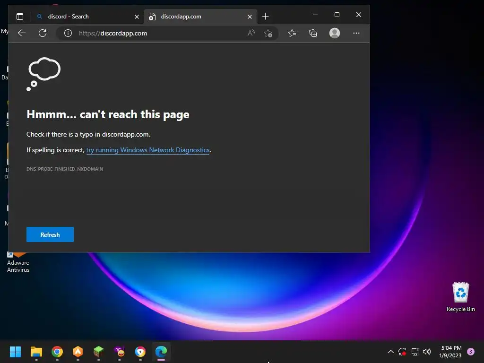The height and width of the screenshot is (363, 484).
Task: Reload the page with the refresh icon
Action: (43, 33)
